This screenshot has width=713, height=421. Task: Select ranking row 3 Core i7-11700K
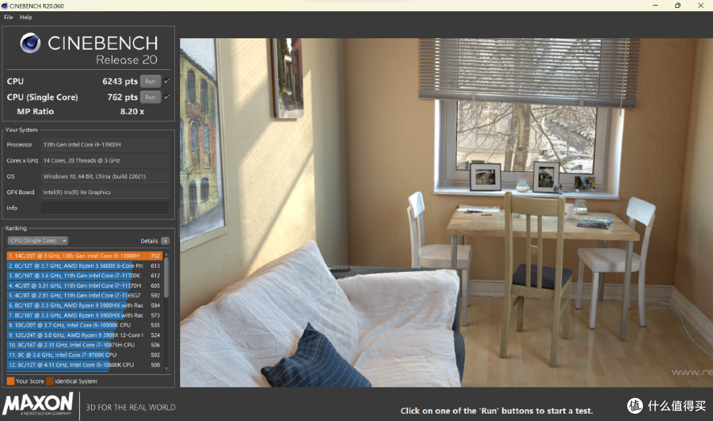[84, 276]
